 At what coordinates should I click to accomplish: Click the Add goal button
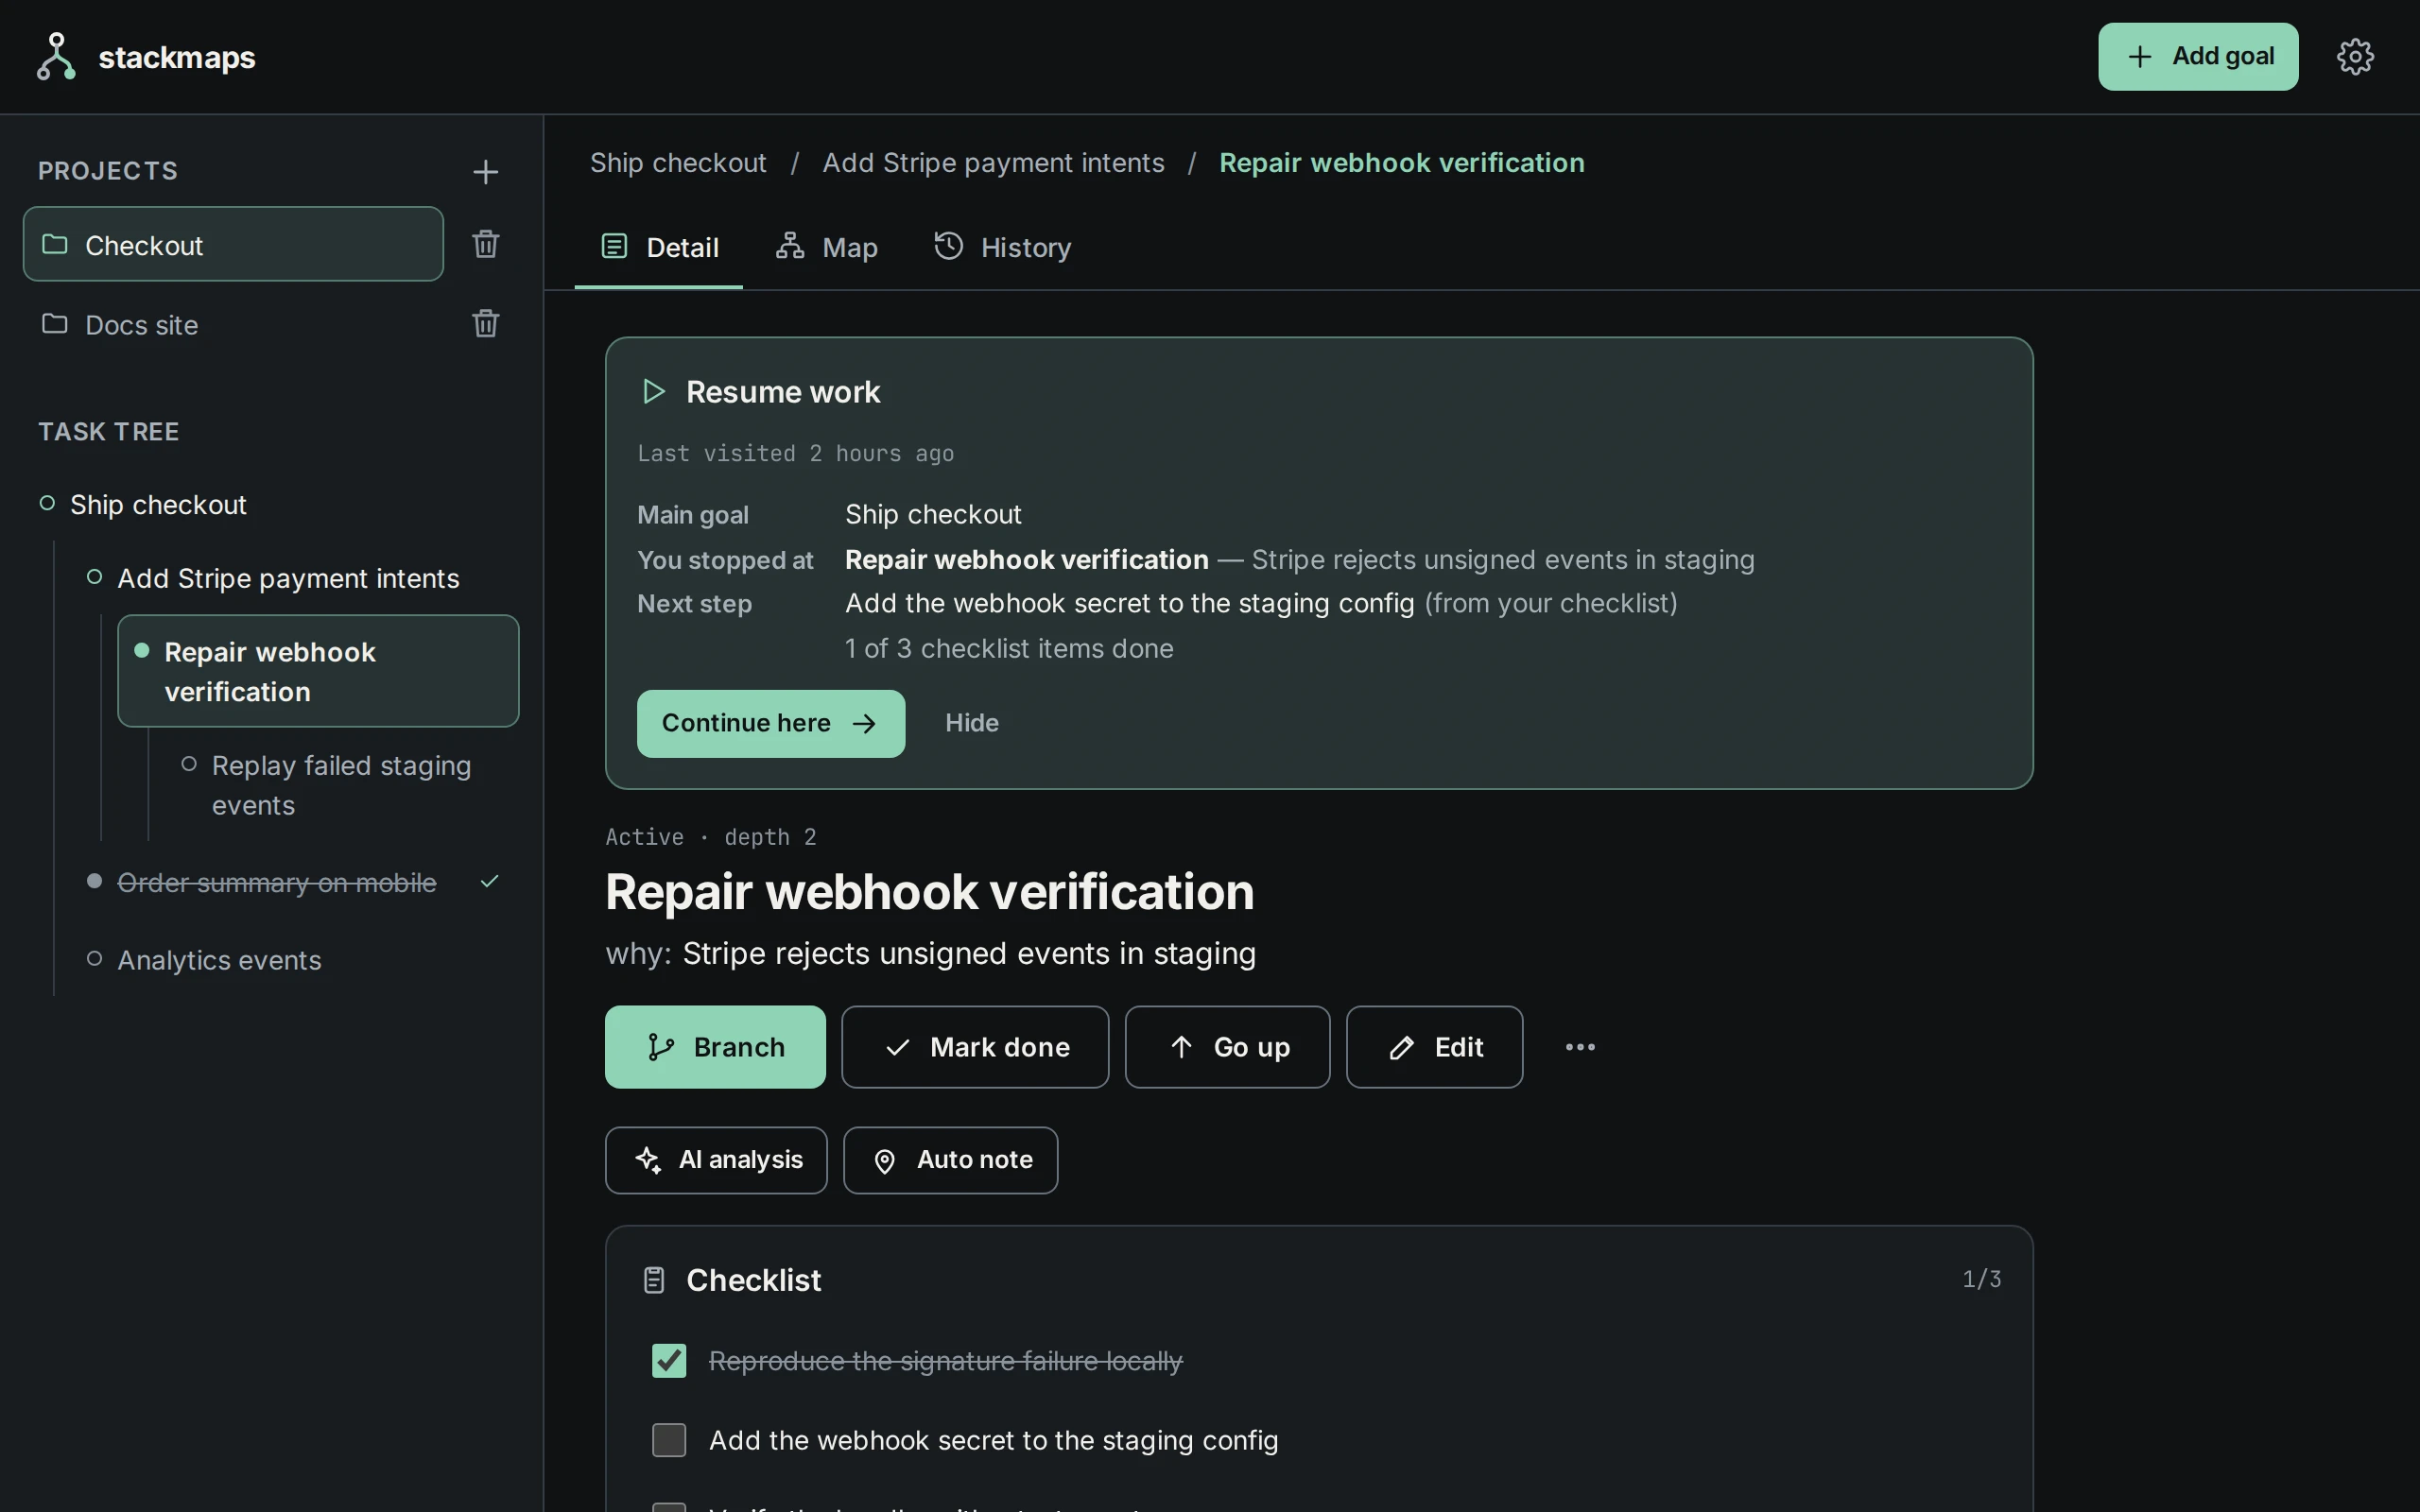tap(2198, 57)
